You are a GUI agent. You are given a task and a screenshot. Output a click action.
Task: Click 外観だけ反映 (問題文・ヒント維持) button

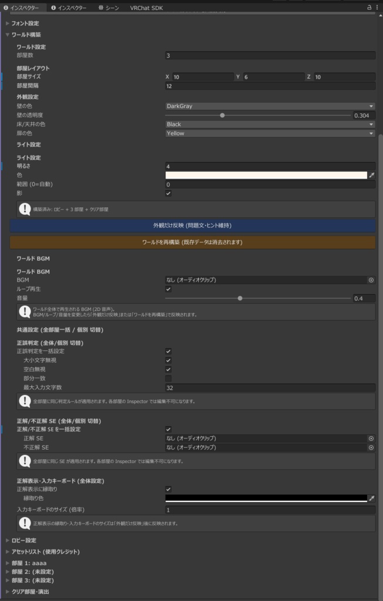[192, 226]
